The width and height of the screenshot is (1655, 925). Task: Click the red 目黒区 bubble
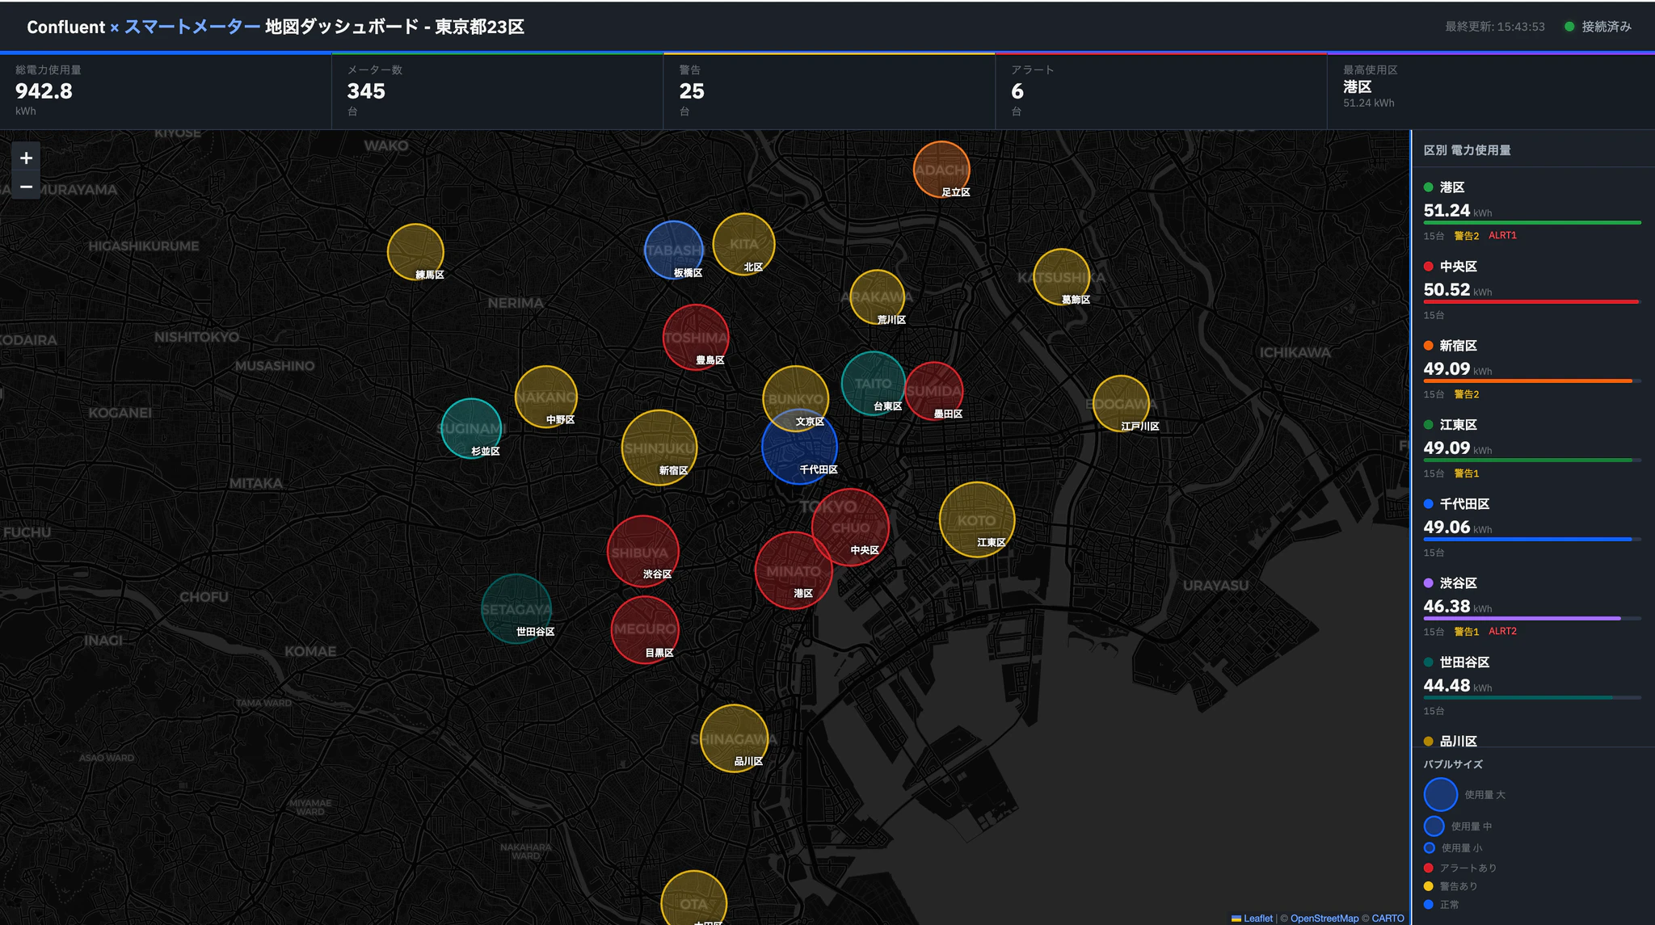tap(645, 629)
